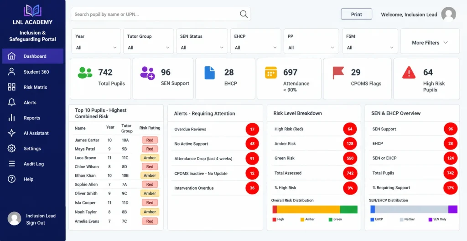467x241 pixels.
Task: Click the sidebar Inclusion Lead avatar
Action: point(14,219)
